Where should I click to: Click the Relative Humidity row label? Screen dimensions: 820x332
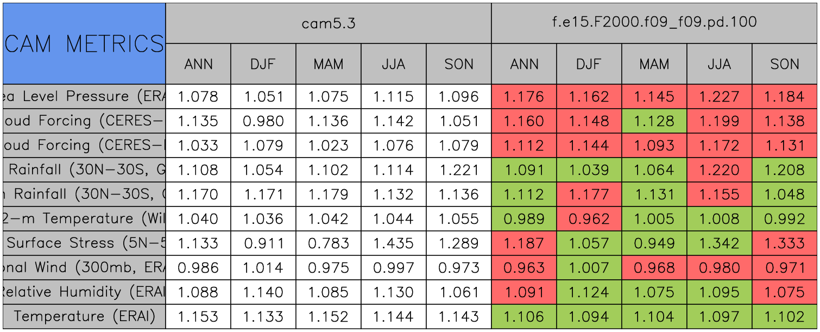point(84,292)
